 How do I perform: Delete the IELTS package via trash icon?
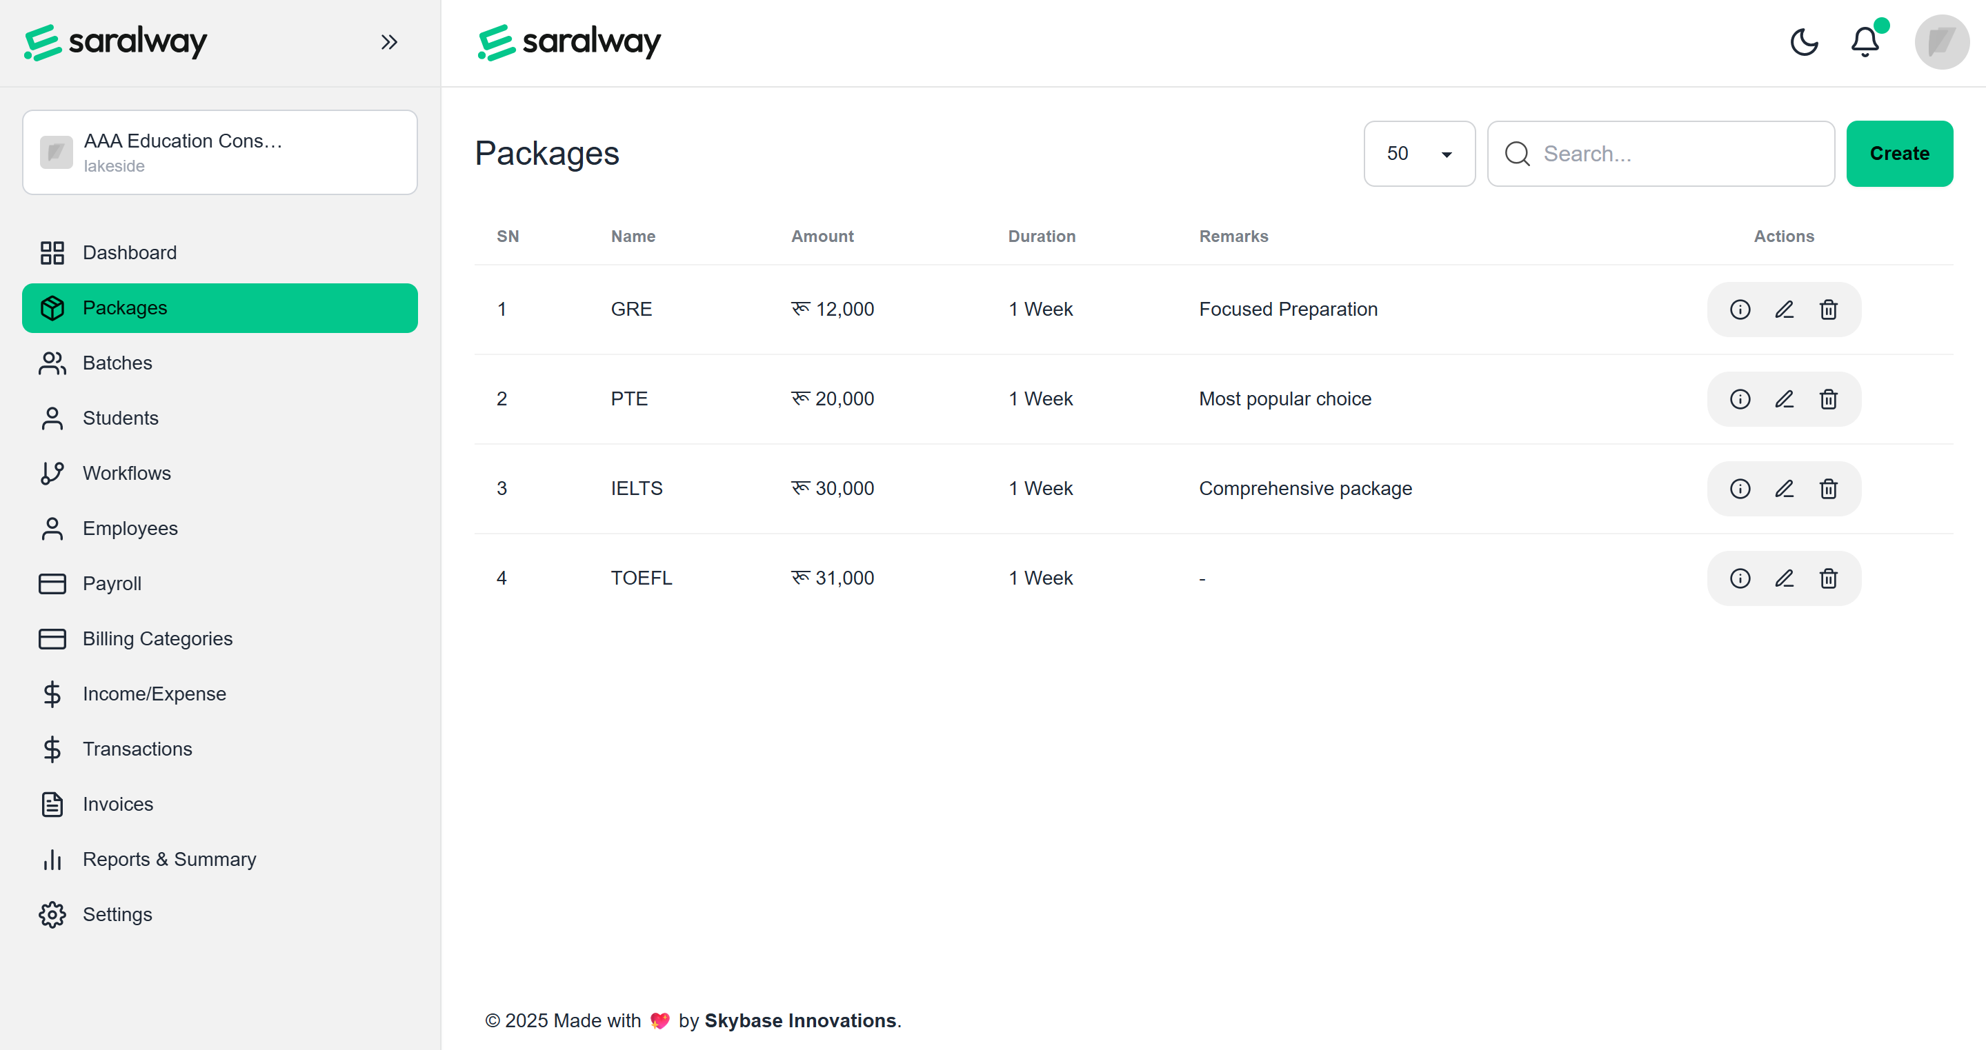(x=1828, y=489)
